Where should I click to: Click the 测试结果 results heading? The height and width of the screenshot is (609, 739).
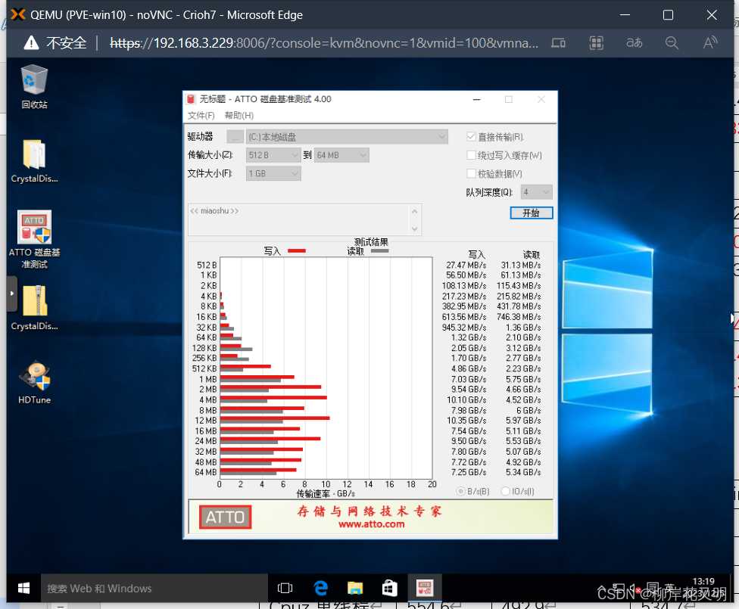pos(371,242)
